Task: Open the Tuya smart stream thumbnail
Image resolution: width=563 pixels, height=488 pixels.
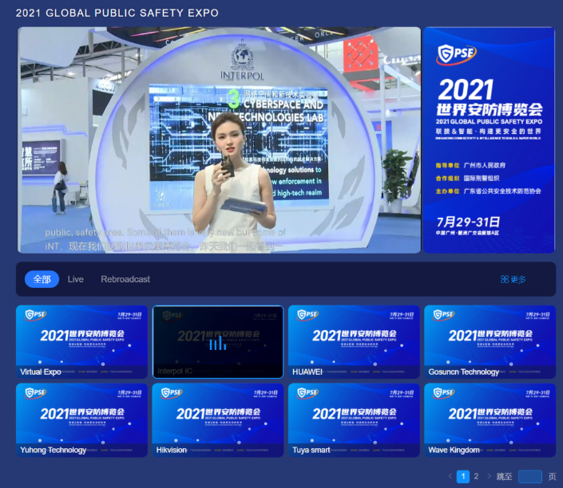Action: (x=354, y=420)
